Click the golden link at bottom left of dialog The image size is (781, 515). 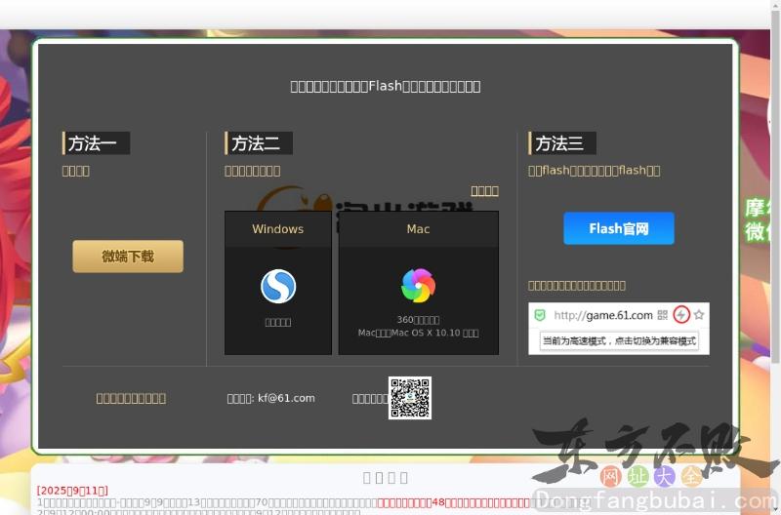point(131,398)
